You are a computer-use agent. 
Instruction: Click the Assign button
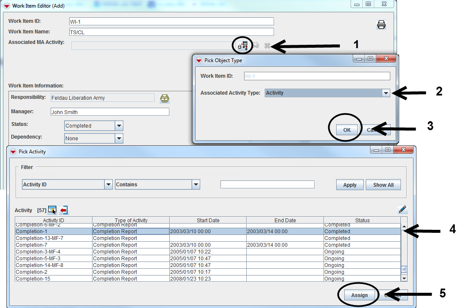359,295
